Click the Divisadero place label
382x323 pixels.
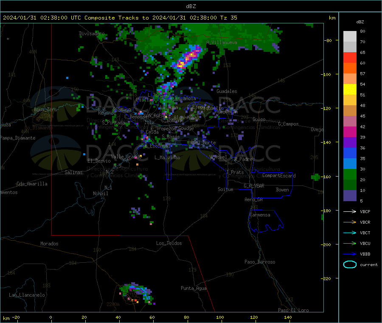[92, 34]
